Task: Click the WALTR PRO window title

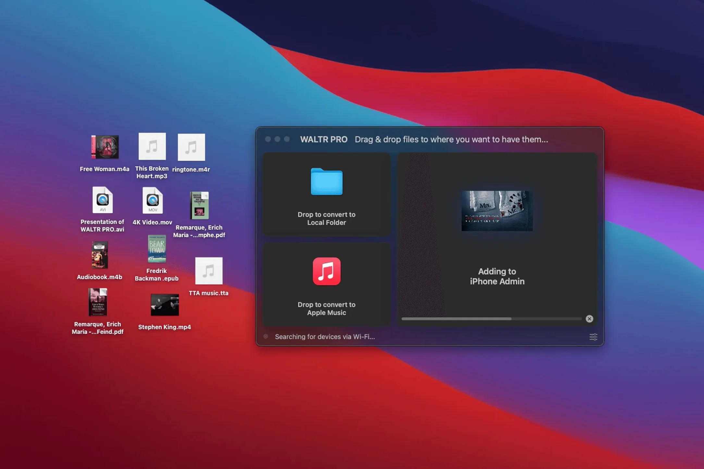Action: pyautogui.click(x=324, y=139)
